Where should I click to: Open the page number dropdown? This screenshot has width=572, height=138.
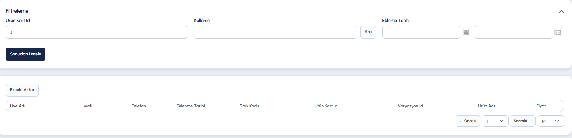pyautogui.click(x=495, y=121)
